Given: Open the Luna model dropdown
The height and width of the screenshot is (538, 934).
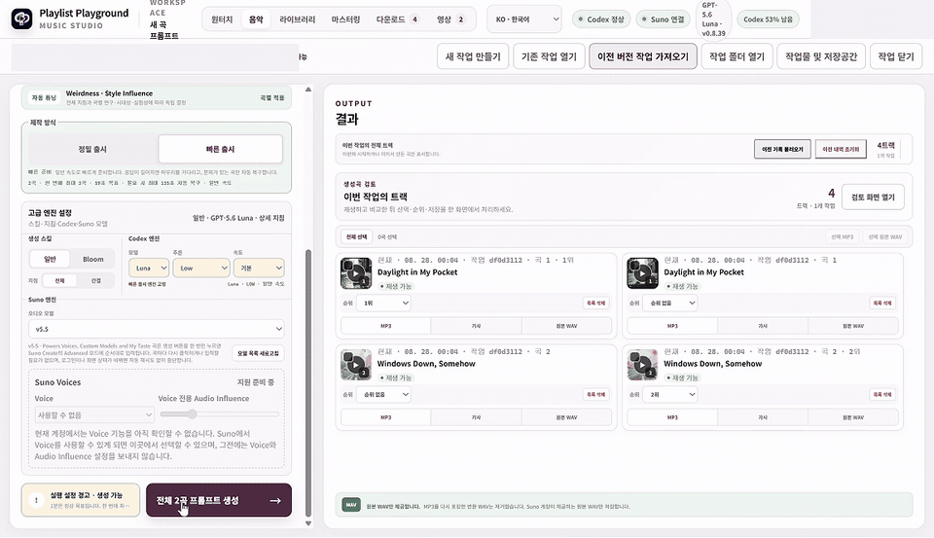Looking at the screenshot, I should 149,269.
